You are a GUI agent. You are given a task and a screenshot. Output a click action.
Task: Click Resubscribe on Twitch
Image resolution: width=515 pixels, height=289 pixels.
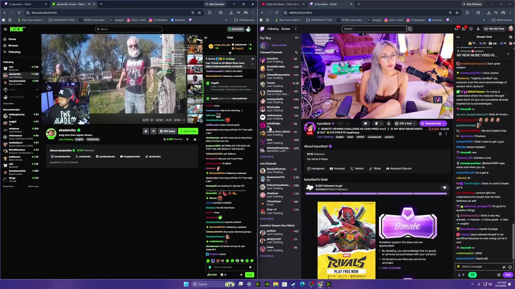433,124
